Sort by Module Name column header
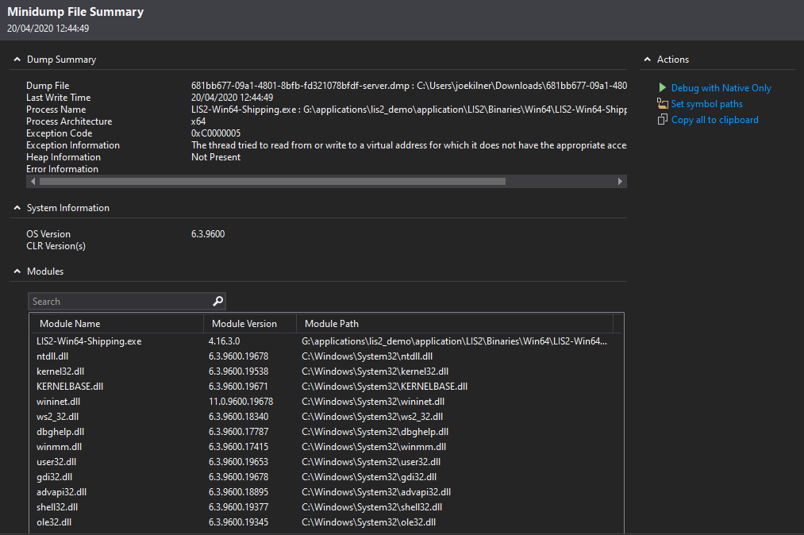 [117, 324]
